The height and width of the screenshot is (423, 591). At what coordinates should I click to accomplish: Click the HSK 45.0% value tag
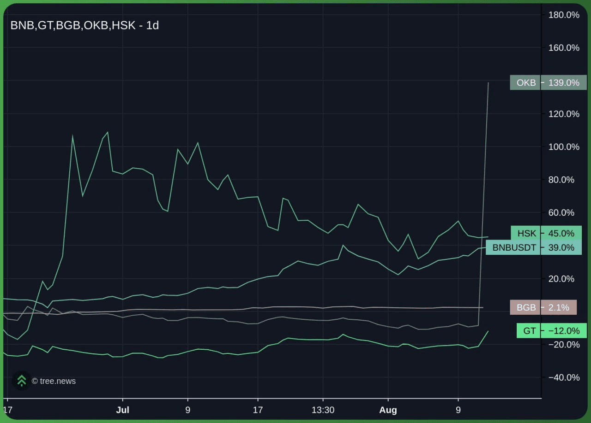pos(561,233)
